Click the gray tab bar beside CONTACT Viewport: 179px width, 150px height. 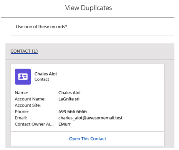click(x=106, y=52)
